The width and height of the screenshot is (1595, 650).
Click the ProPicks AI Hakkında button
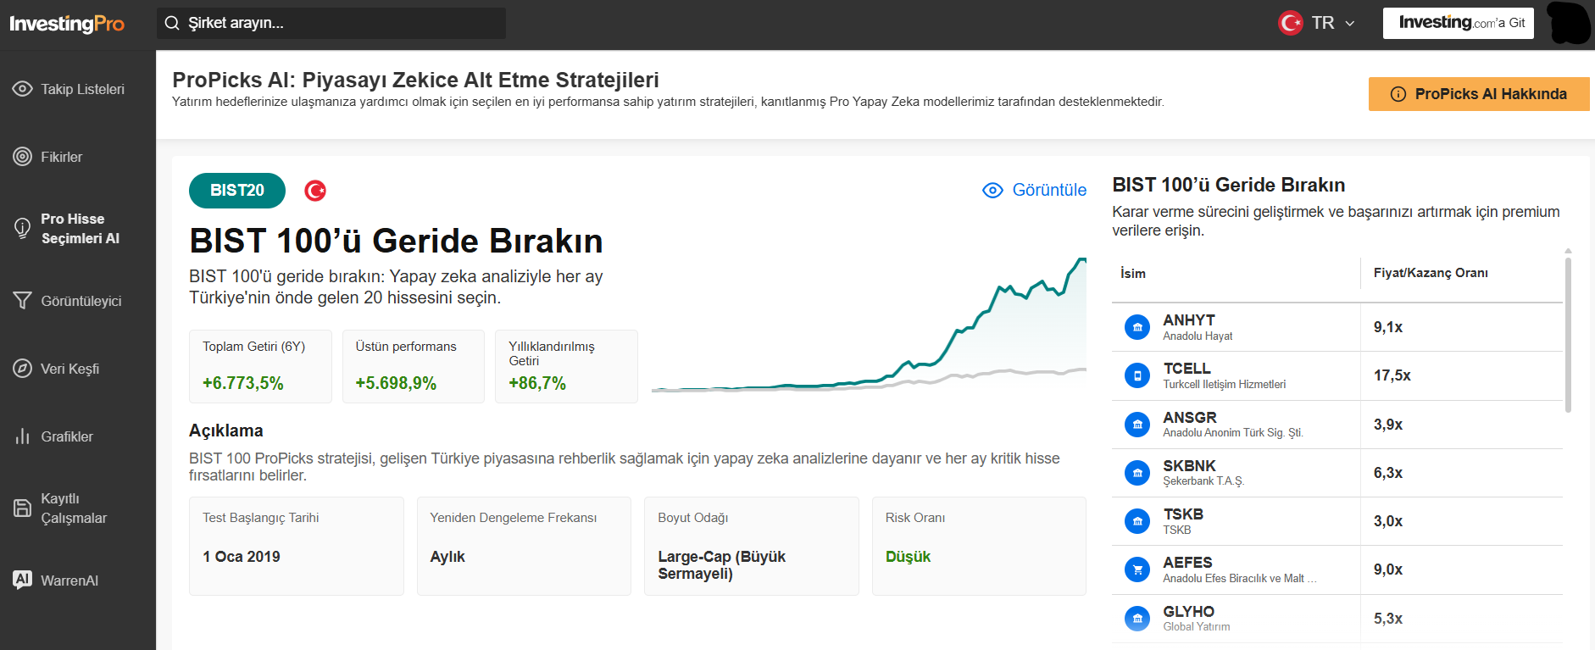click(x=1479, y=94)
